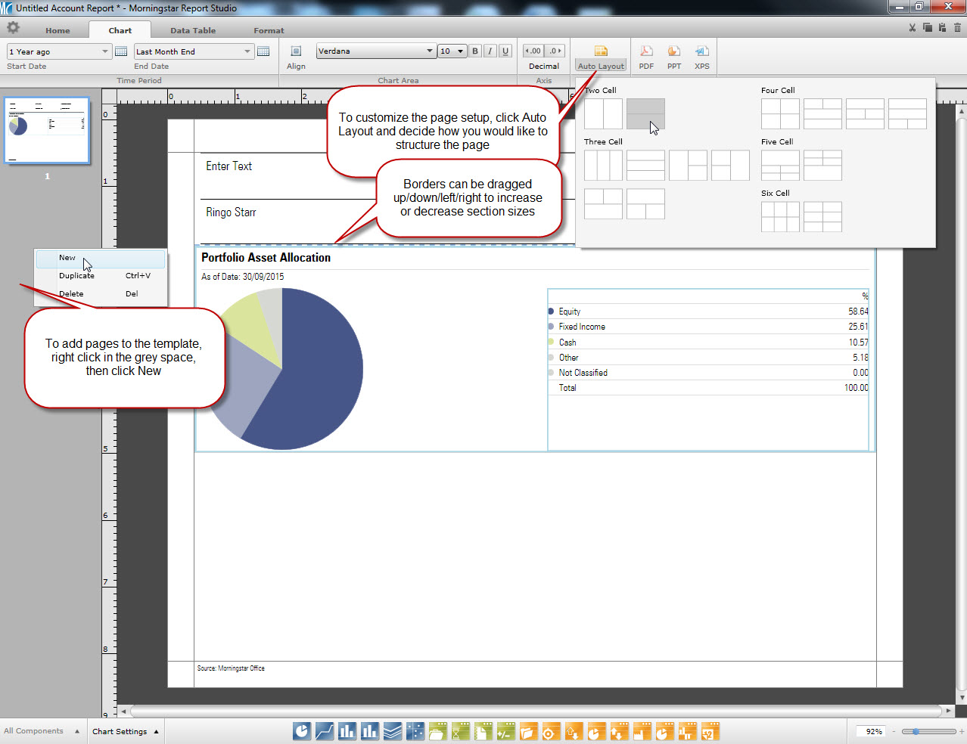Open the Start Date calendar picker

coord(121,51)
